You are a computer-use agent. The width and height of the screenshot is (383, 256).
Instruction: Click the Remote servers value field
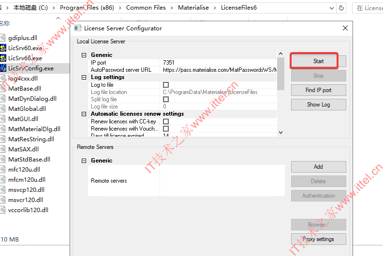point(222,181)
